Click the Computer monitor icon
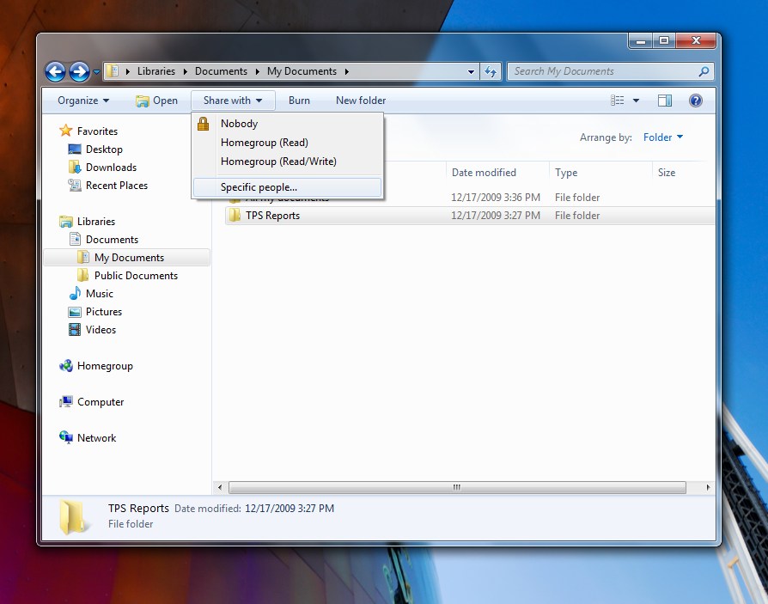The width and height of the screenshot is (768, 604). [x=65, y=402]
